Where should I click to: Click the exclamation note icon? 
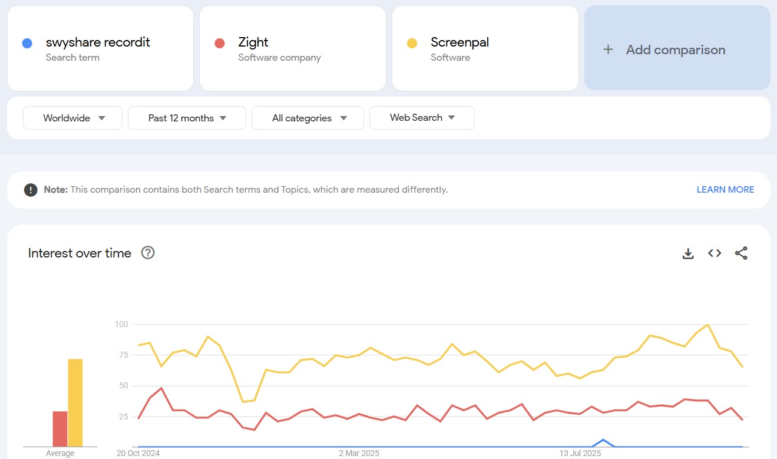click(x=31, y=190)
